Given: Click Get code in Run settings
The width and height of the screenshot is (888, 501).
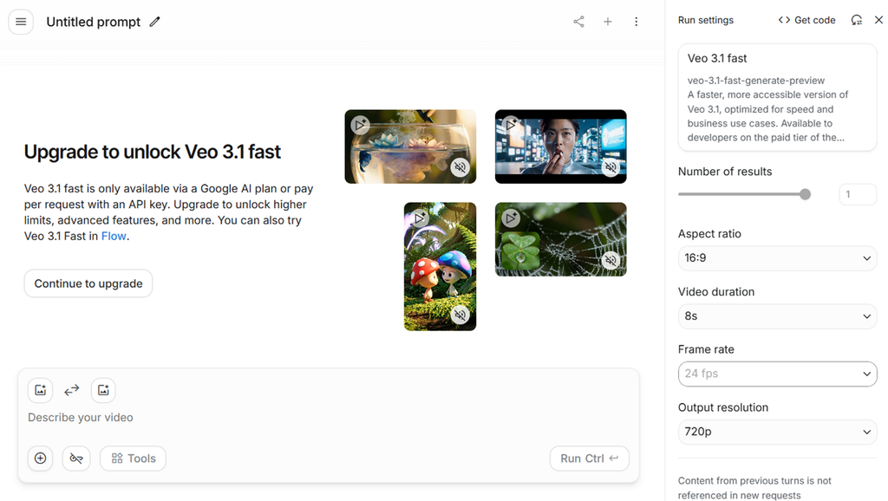Looking at the screenshot, I should (806, 21).
